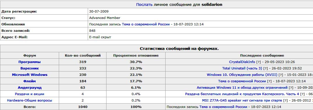
Task: Click the Advanced Member status value
Action: click(x=105, y=18)
